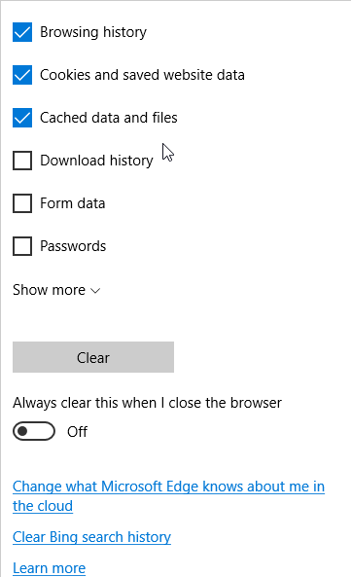
Task: Open Change what Microsoft Edge knows link
Action: coord(168,496)
